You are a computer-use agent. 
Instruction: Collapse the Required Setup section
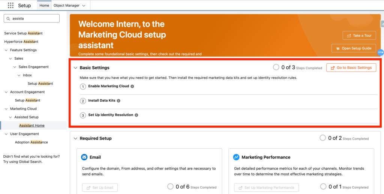click(x=75, y=138)
